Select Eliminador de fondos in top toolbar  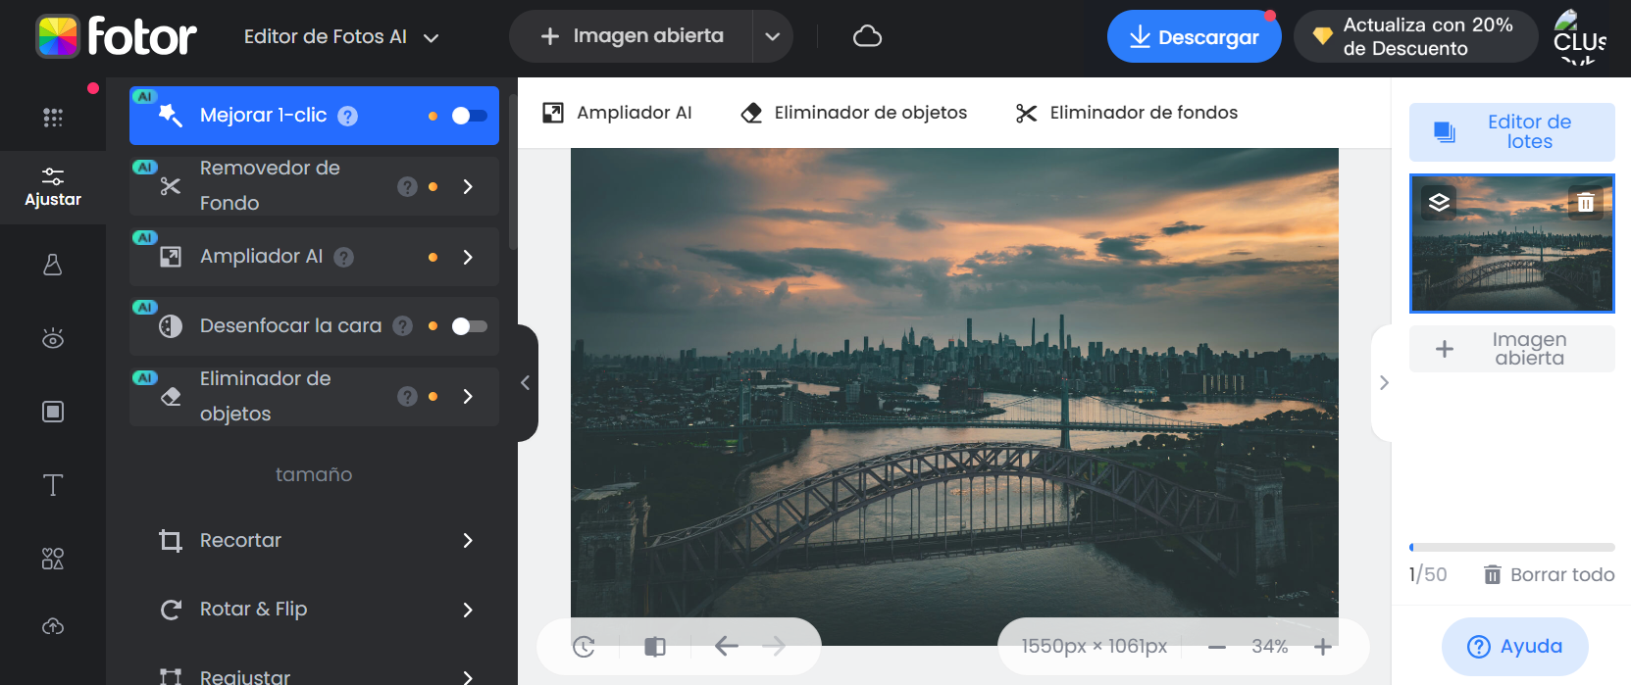click(1127, 113)
